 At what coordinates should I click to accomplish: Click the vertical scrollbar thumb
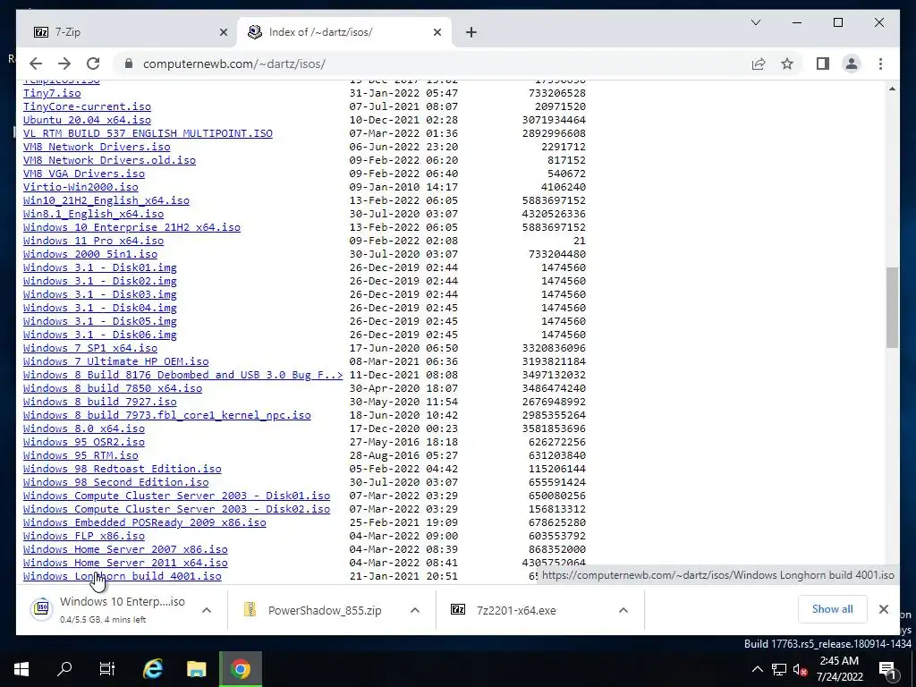point(892,308)
